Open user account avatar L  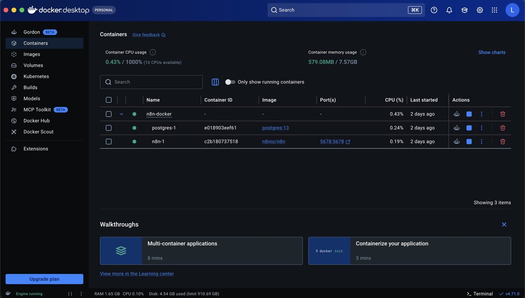(x=512, y=10)
